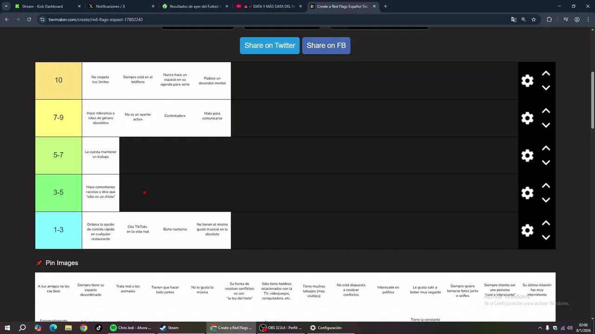Click the cyan 1-3 tier label

[59, 230]
